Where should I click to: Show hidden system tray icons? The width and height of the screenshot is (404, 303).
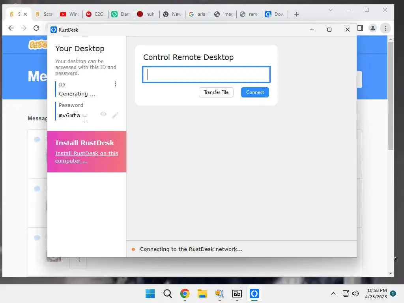click(x=333, y=294)
